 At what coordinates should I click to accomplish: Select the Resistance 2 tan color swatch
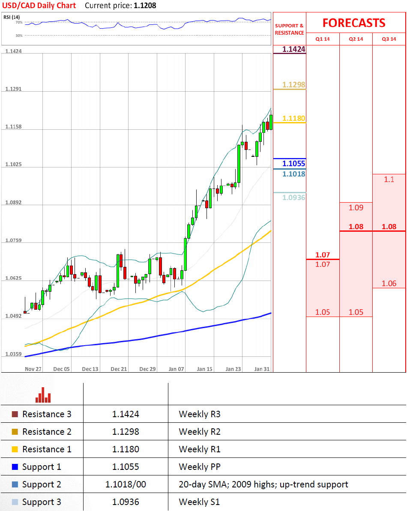pos(15,432)
